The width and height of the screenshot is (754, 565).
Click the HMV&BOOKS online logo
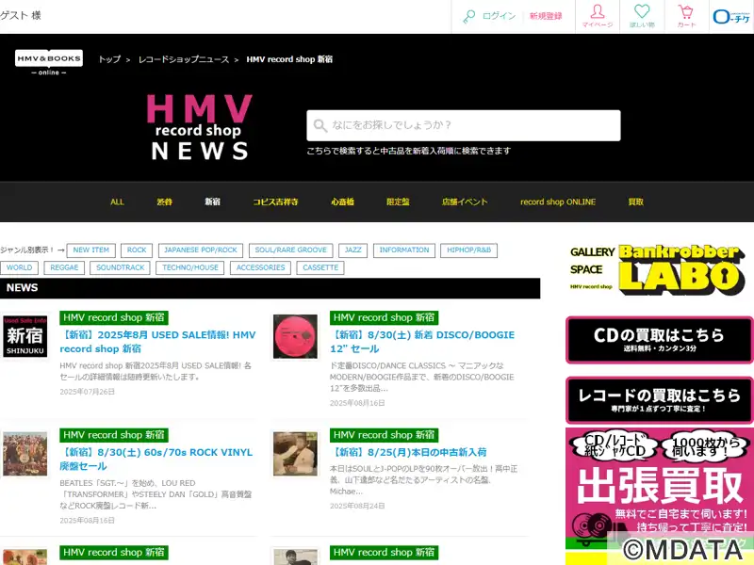tap(49, 62)
